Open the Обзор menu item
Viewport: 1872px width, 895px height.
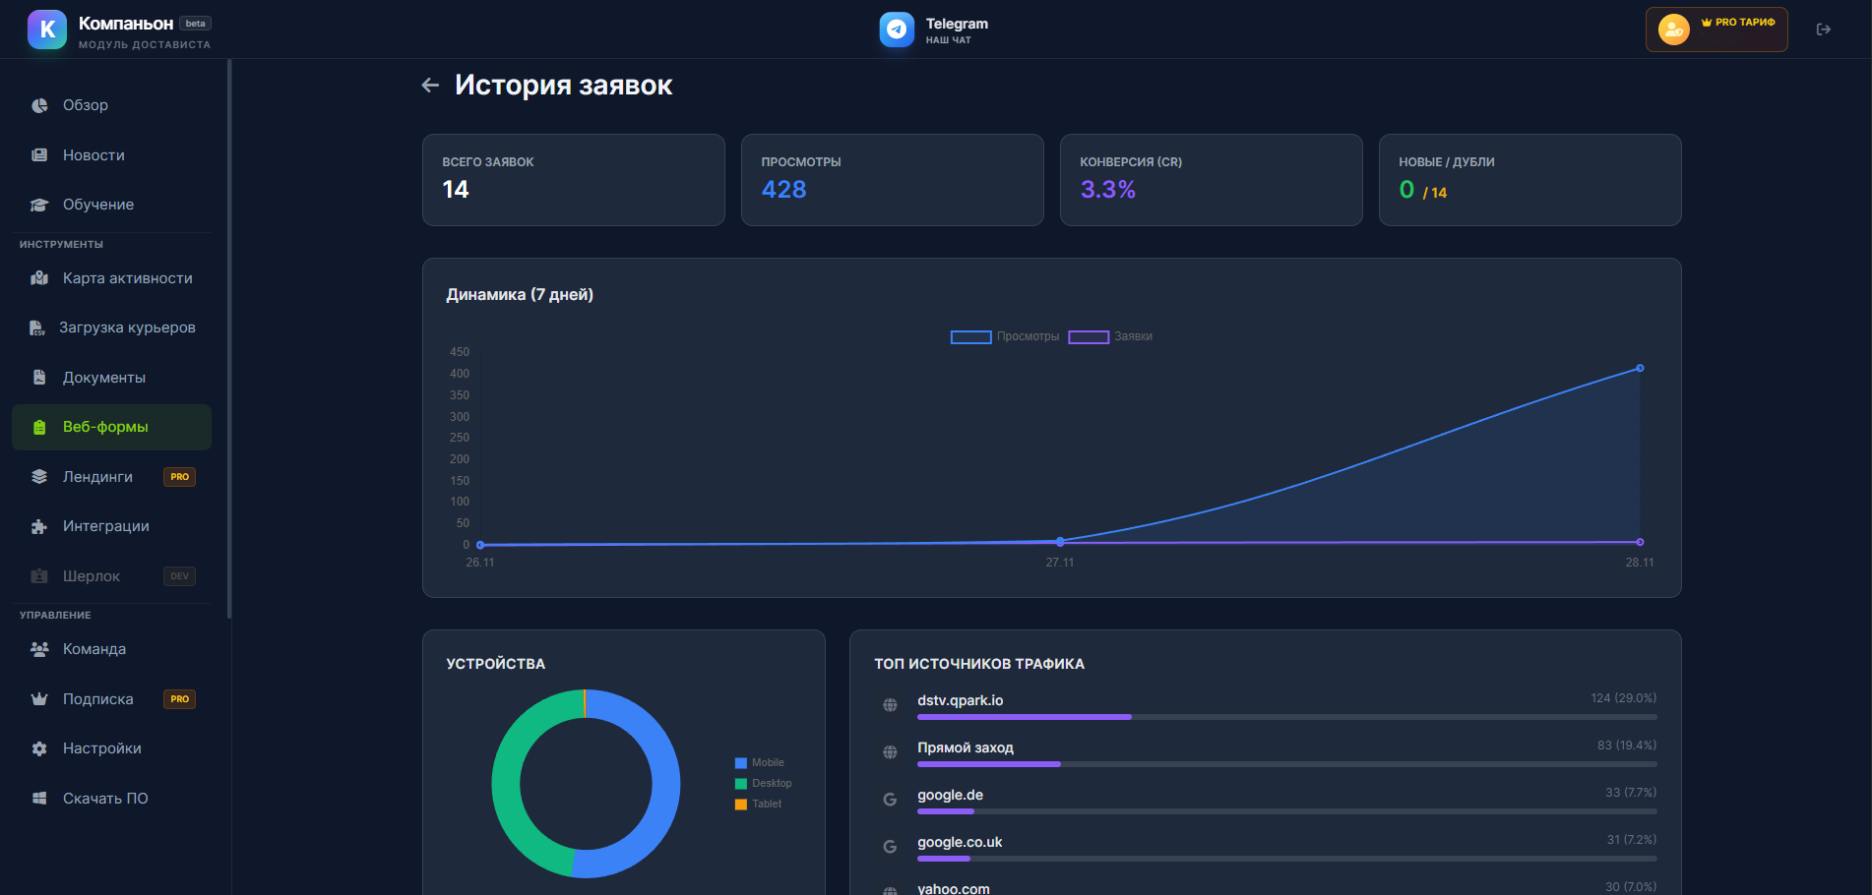pyautogui.click(x=86, y=105)
